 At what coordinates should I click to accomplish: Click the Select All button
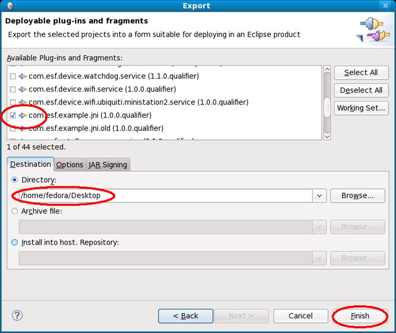click(361, 73)
